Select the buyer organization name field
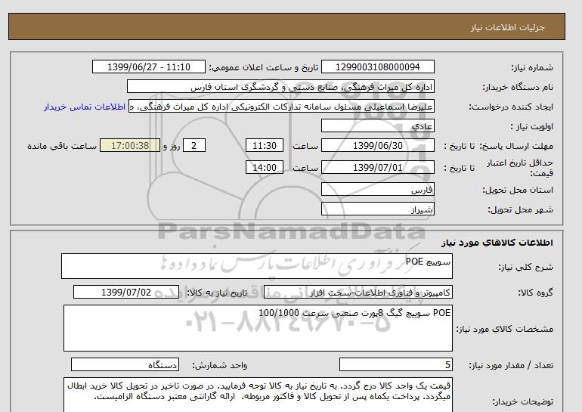 280,86
